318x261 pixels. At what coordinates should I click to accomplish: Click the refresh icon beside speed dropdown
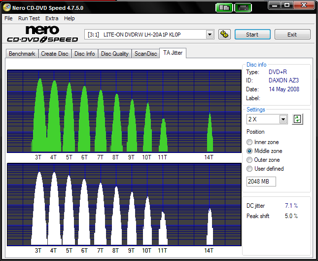coord(297,119)
